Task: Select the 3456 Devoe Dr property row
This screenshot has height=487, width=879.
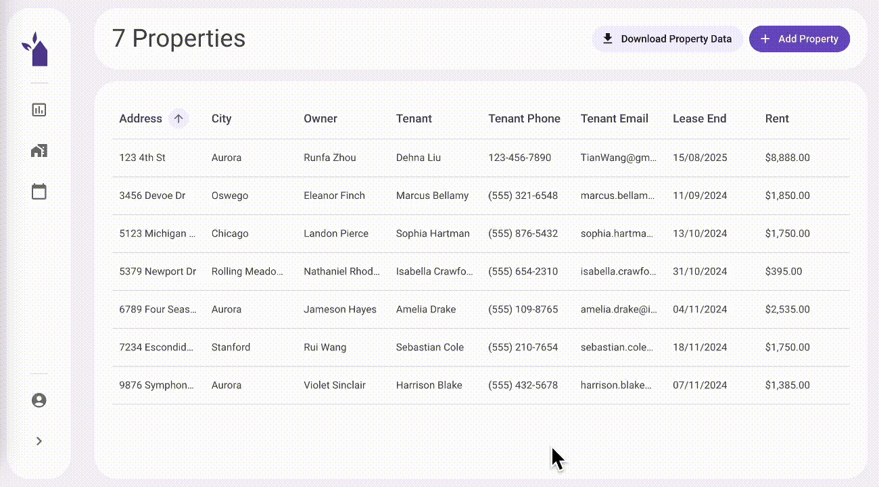Action: [152, 195]
